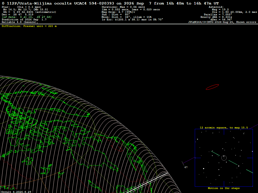Click the Mag Drop 4.7 line
This screenshot has height=193, width=258.
(118, 12)
